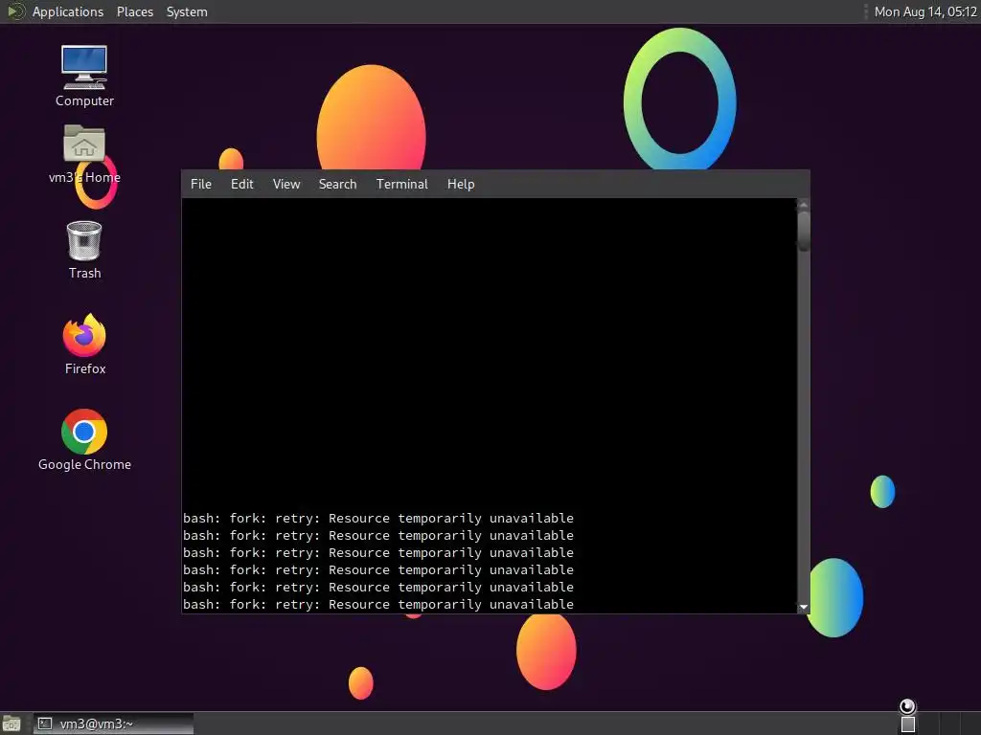Open the terminal's Help menu

461,184
